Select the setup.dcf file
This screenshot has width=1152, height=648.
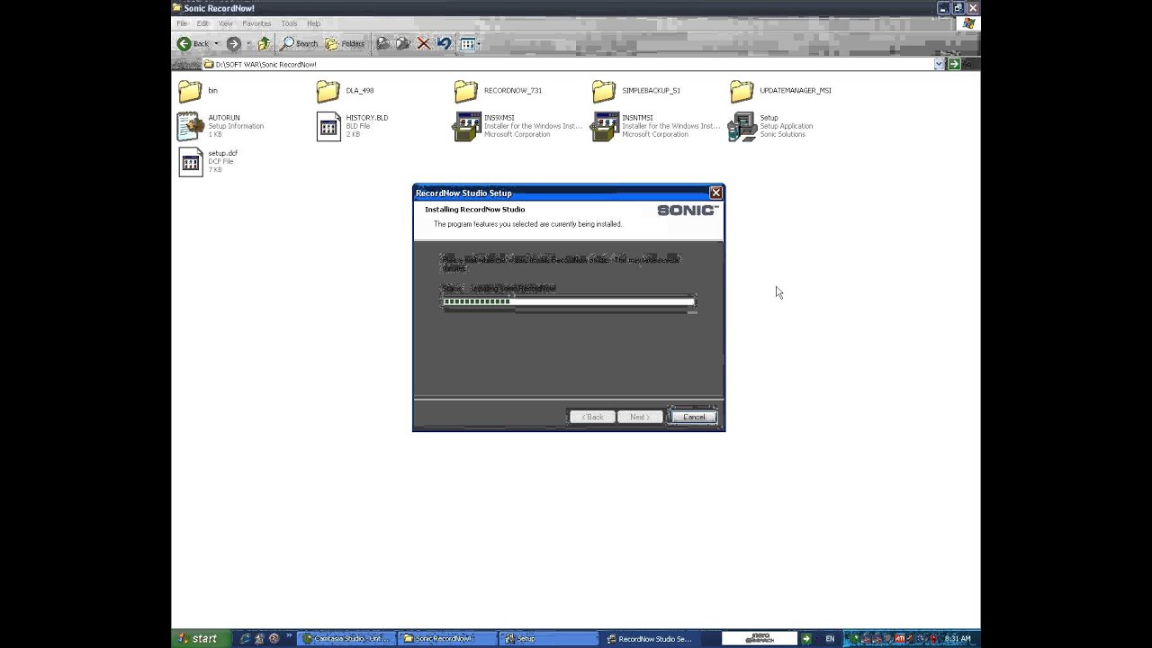(209, 161)
